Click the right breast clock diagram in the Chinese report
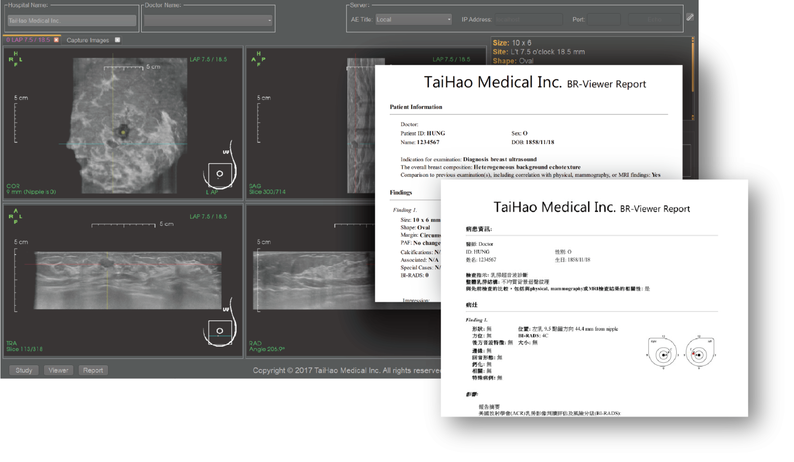794x462 pixels. pyautogui.click(x=662, y=352)
